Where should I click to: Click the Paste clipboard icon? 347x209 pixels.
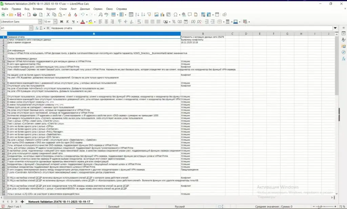pyautogui.click(x=60, y=15)
